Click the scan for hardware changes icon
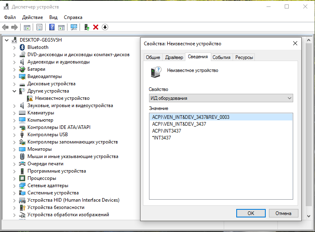315x232 pixels. 74,27
